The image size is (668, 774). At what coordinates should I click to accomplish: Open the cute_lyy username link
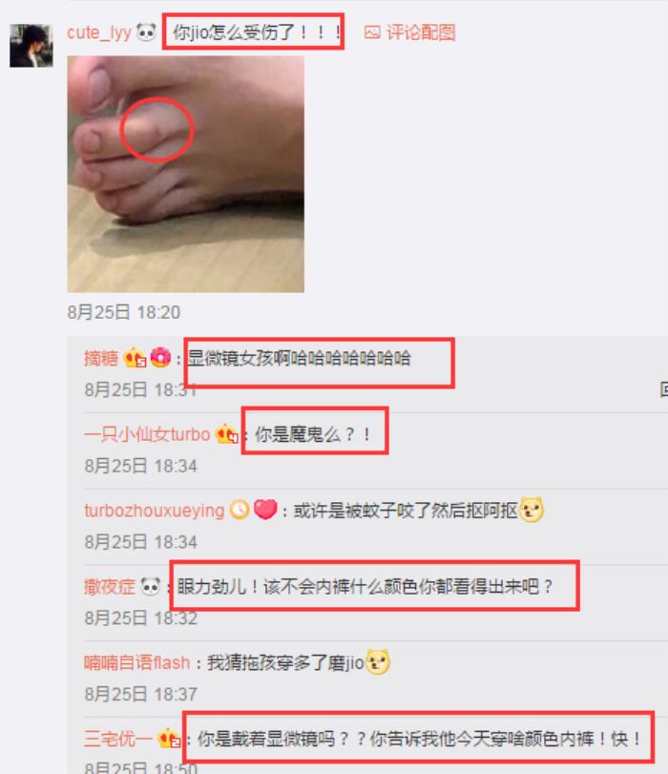tap(98, 32)
